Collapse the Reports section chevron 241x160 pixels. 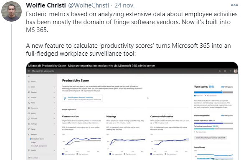tap(54, 135)
